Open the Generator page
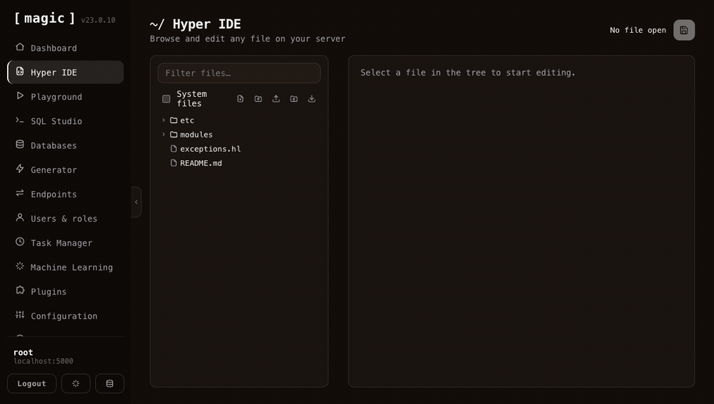Screen dimensions: 714x404 tap(65, 170)
